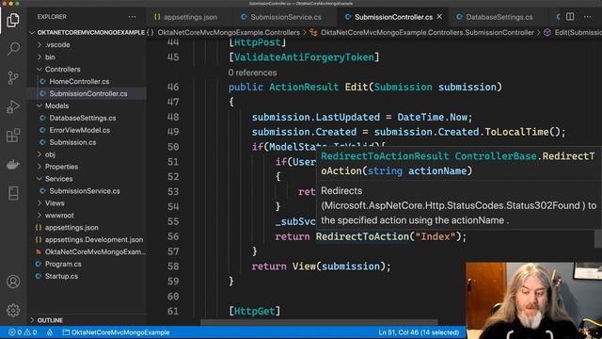Open editor more actions ellipsis
The width and height of the screenshot is (602, 339).
587,17
